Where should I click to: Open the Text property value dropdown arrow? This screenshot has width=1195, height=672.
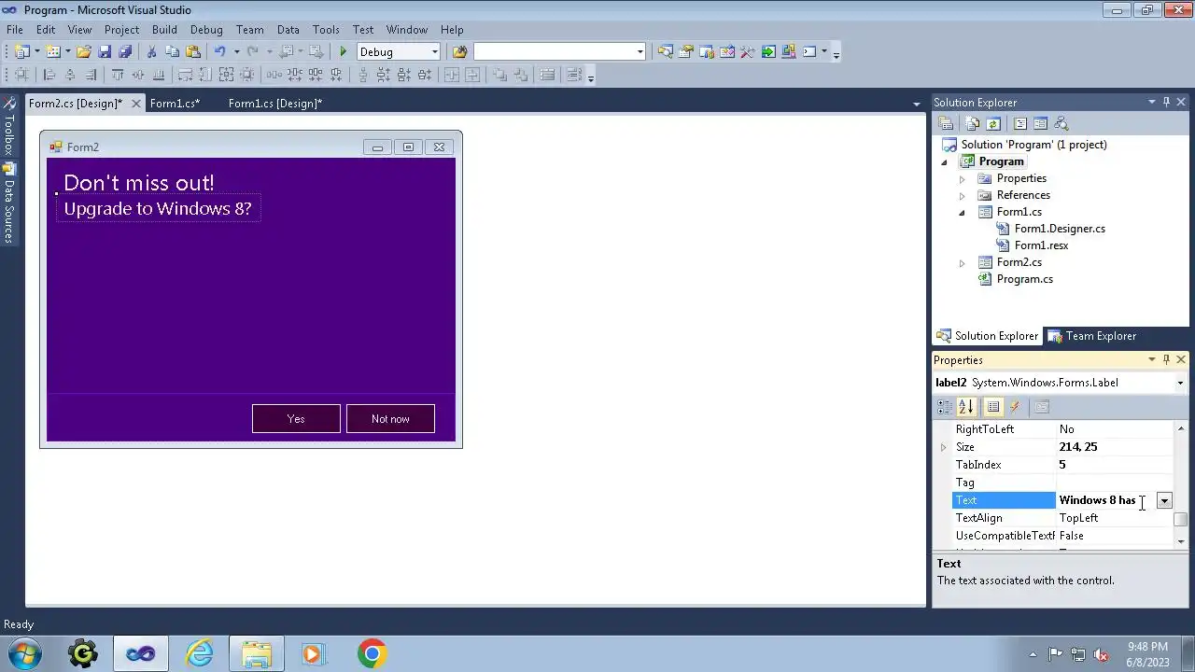(1164, 501)
